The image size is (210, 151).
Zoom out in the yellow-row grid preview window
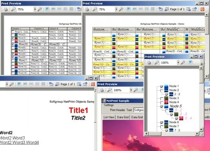[x=95, y=9]
